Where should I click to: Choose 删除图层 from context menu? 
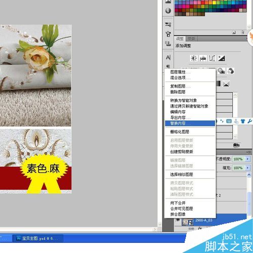pyautogui.click(x=190, y=92)
